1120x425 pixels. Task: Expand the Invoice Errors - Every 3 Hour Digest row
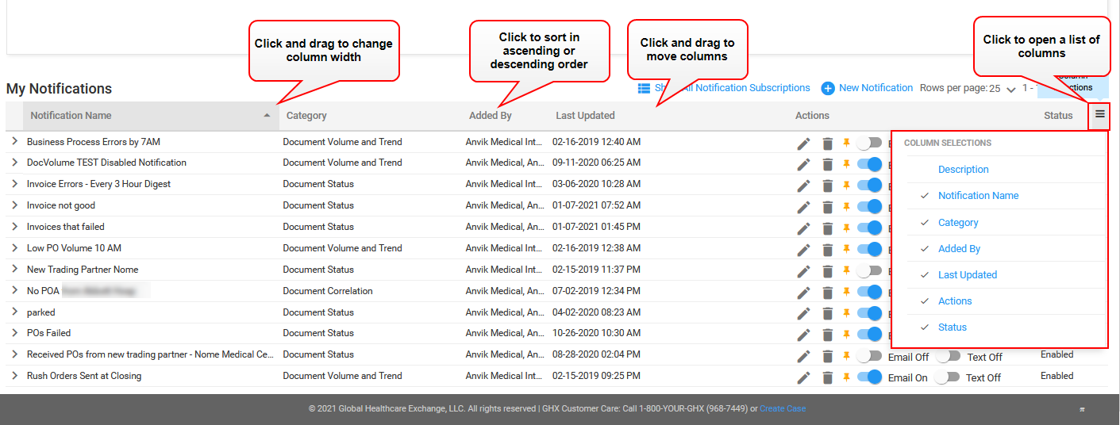point(14,184)
